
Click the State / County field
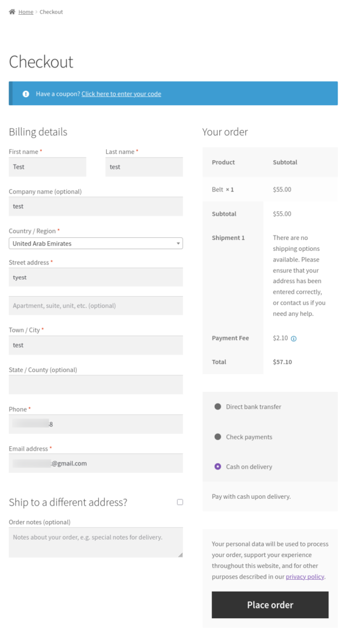96,384
